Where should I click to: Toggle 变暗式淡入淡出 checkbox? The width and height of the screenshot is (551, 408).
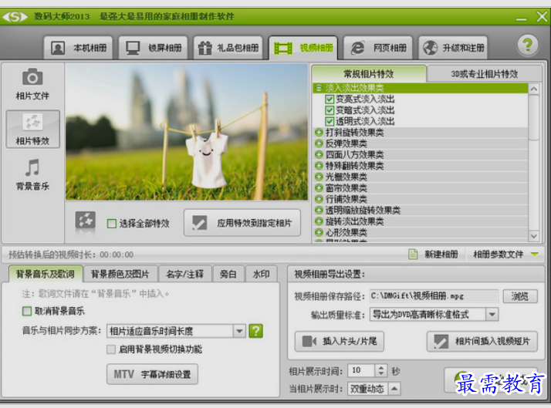pos(330,110)
